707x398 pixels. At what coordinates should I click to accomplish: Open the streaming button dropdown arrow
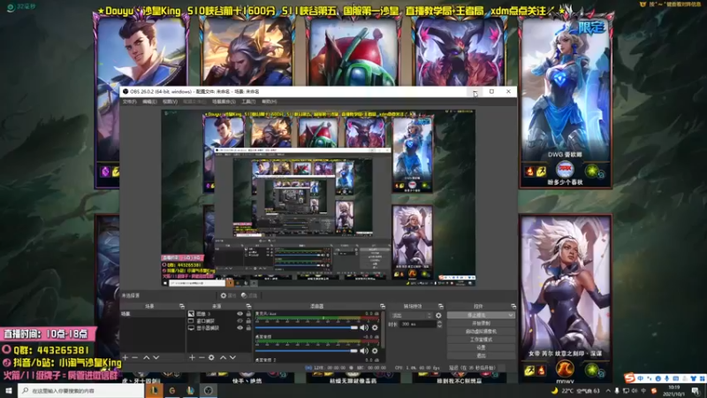(511, 316)
